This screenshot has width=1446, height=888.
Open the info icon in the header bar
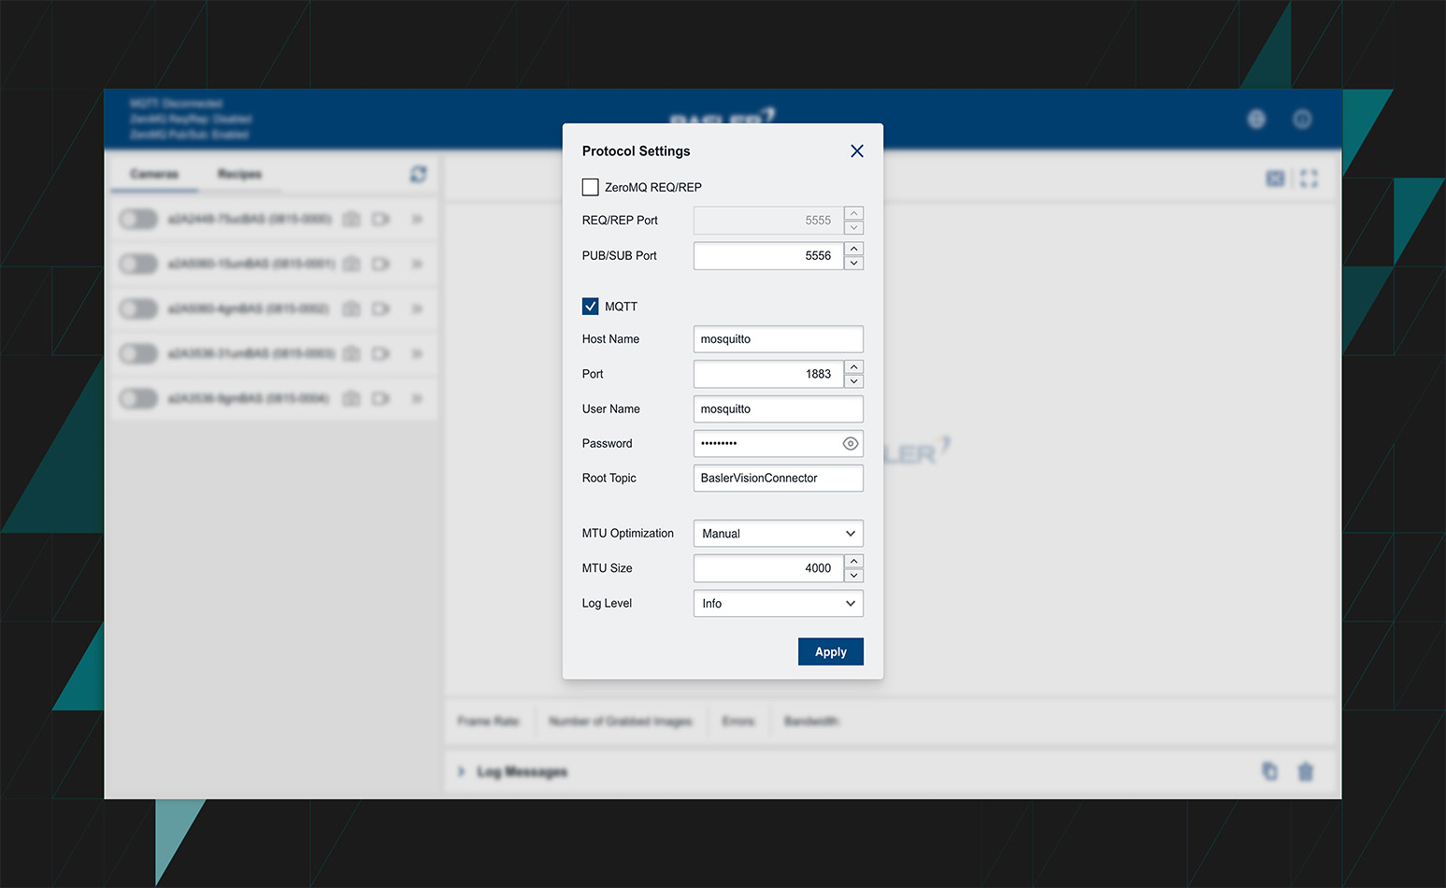pyautogui.click(x=1302, y=119)
